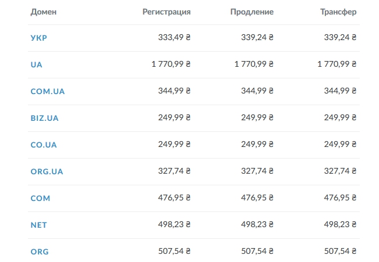Open the УКР domain link
The image size is (379, 262).
point(38,38)
